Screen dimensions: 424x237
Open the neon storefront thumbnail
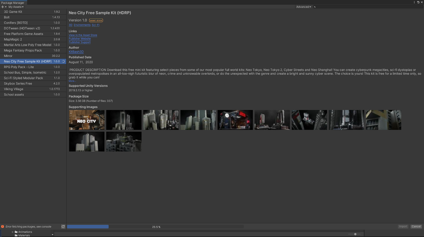coord(235,120)
